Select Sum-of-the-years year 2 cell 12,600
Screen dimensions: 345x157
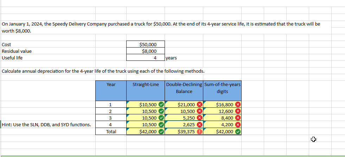coord(222,111)
